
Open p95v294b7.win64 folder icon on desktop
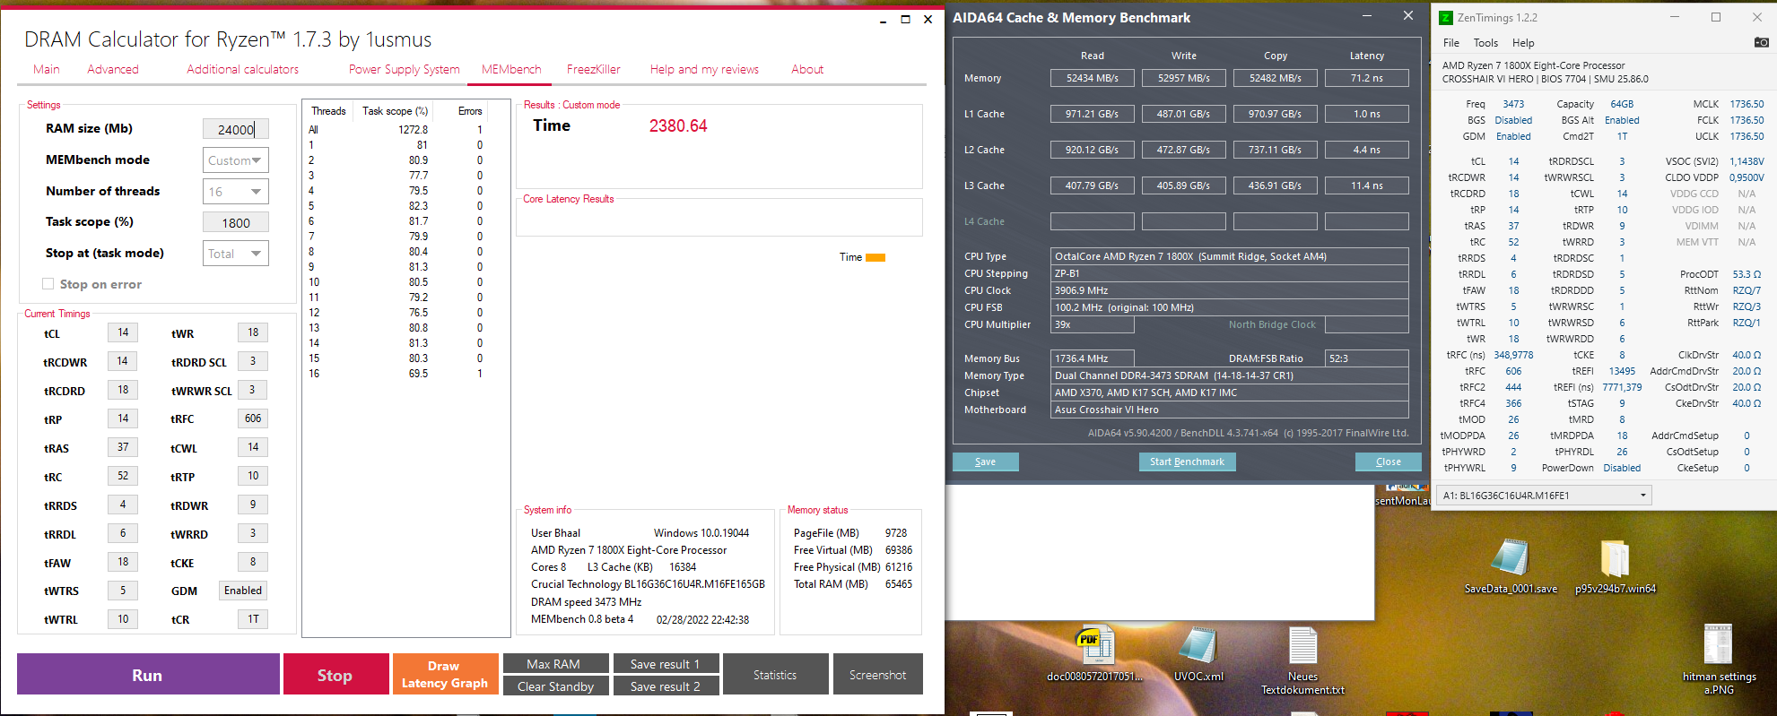click(1615, 566)
